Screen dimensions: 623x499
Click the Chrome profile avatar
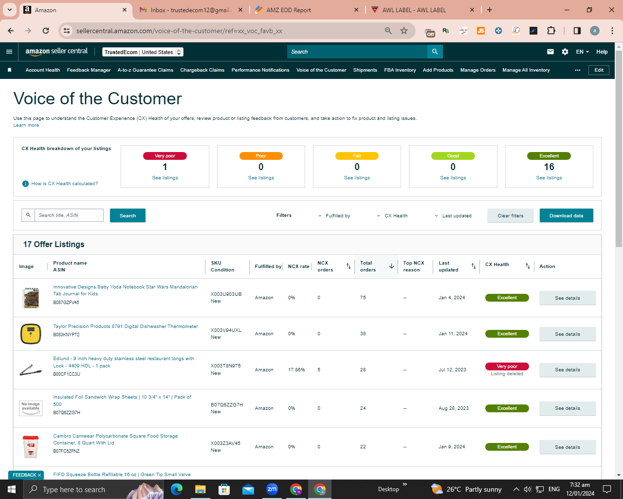click(x=595, y=31)
